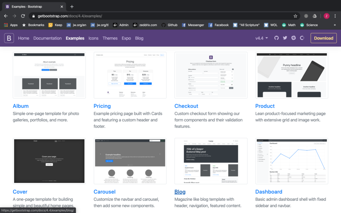341x213 pixels.
Task: Go back to the previous page
Action: 6,16
